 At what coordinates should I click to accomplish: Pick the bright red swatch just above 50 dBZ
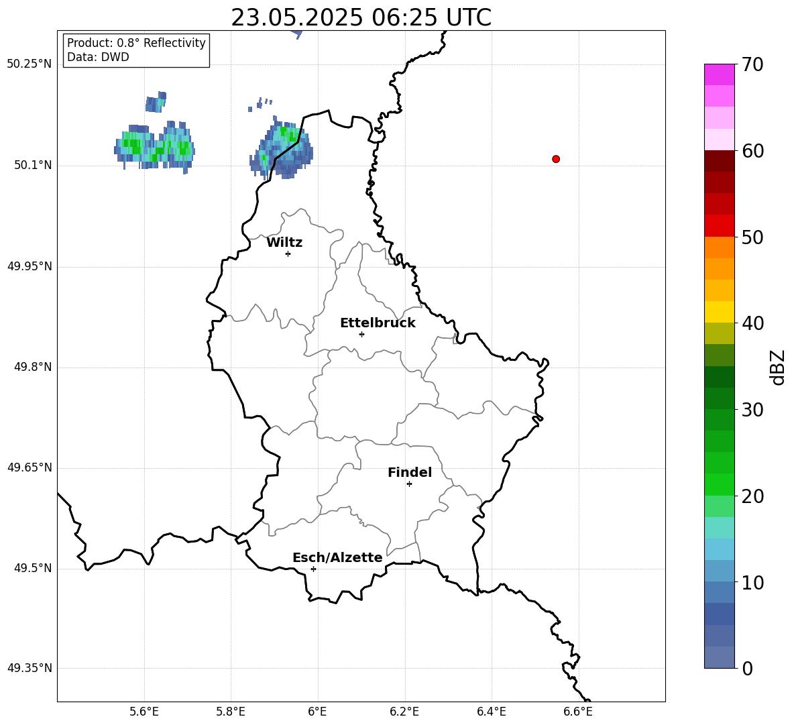pos(719,226)
